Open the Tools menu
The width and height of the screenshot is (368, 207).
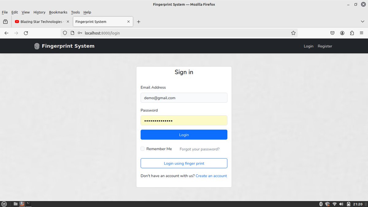[75, 12]
